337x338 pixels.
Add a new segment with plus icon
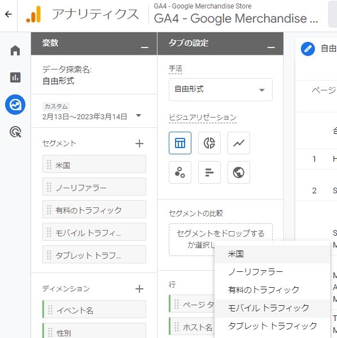click(x=139, y=144)
